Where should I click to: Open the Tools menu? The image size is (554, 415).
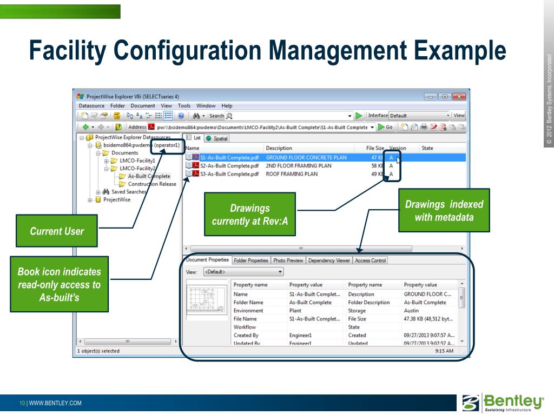pos(184,105)
